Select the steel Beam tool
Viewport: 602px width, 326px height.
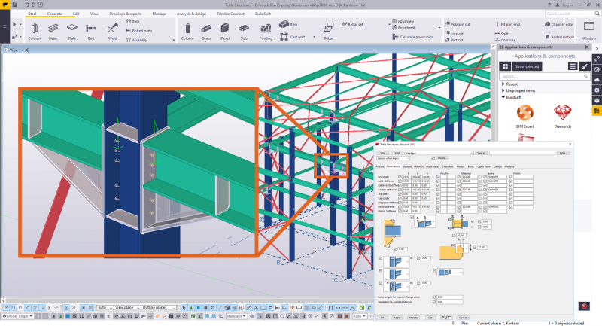click(x=53, y=32)
